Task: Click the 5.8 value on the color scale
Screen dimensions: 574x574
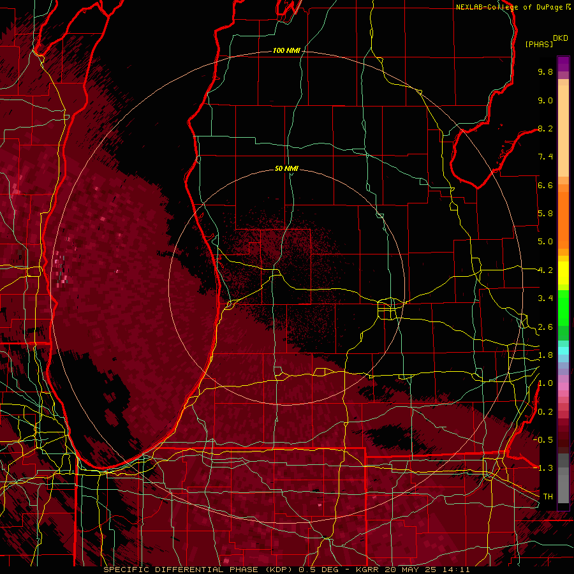Action: coord(545,214)
